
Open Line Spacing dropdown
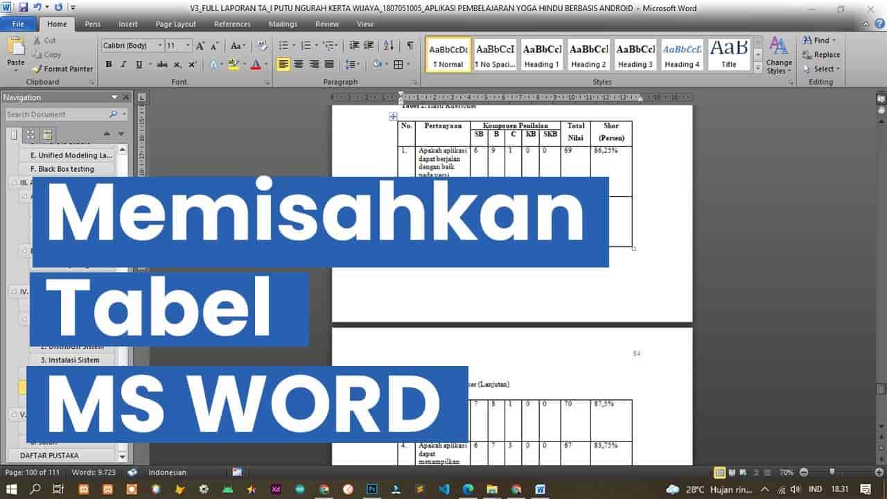point(352,64)
